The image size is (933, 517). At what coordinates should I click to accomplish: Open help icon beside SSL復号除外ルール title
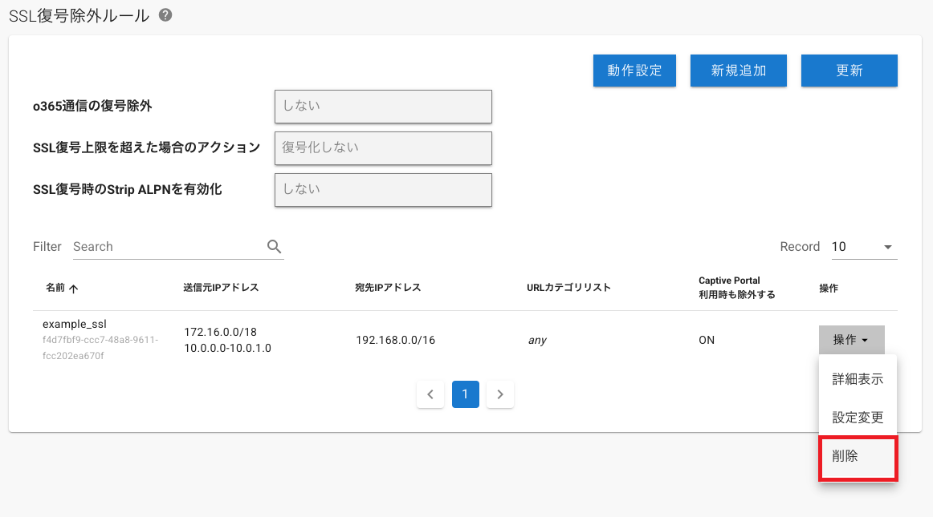click(165, 15)
